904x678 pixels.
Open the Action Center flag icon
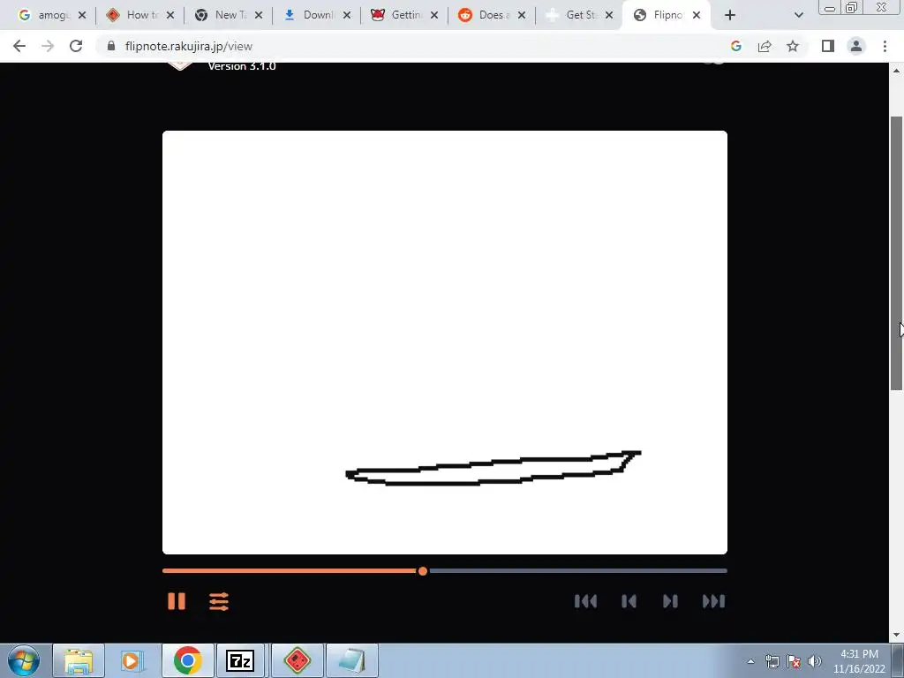point(794,661)
